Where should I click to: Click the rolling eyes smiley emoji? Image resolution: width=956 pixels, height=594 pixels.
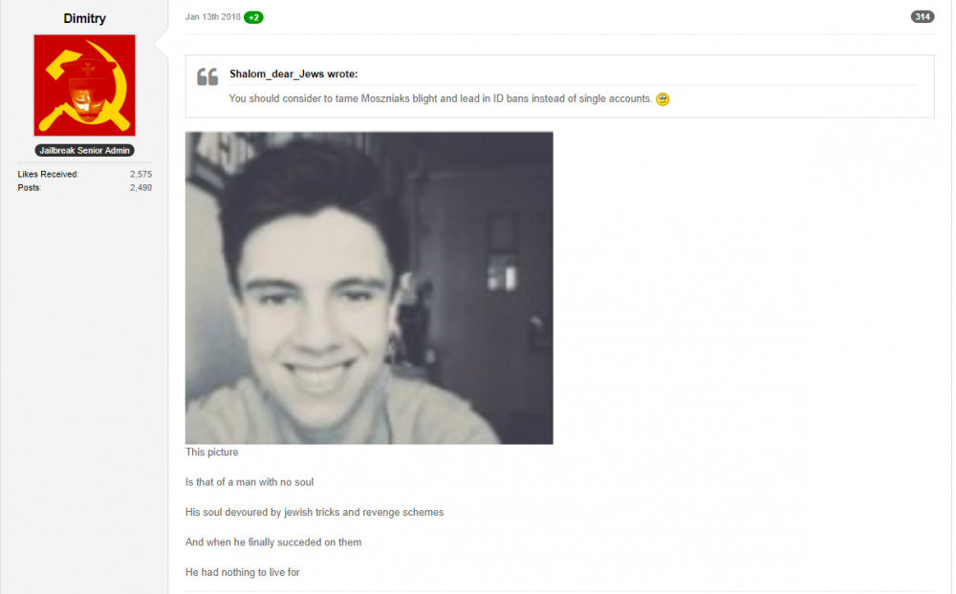pos(663,98)
